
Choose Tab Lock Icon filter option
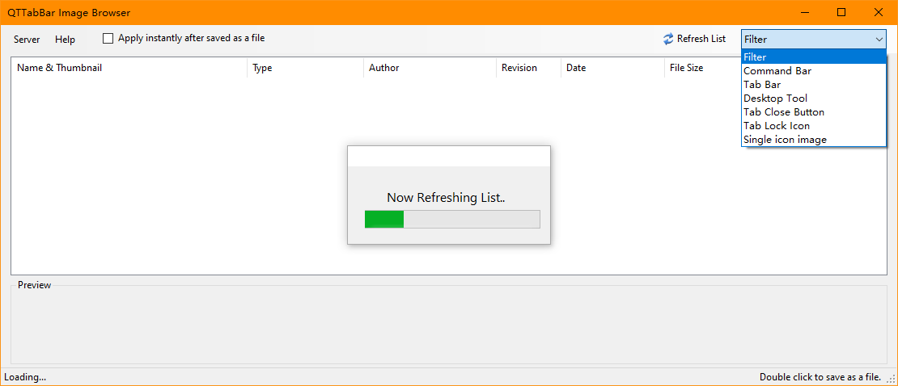776,126
